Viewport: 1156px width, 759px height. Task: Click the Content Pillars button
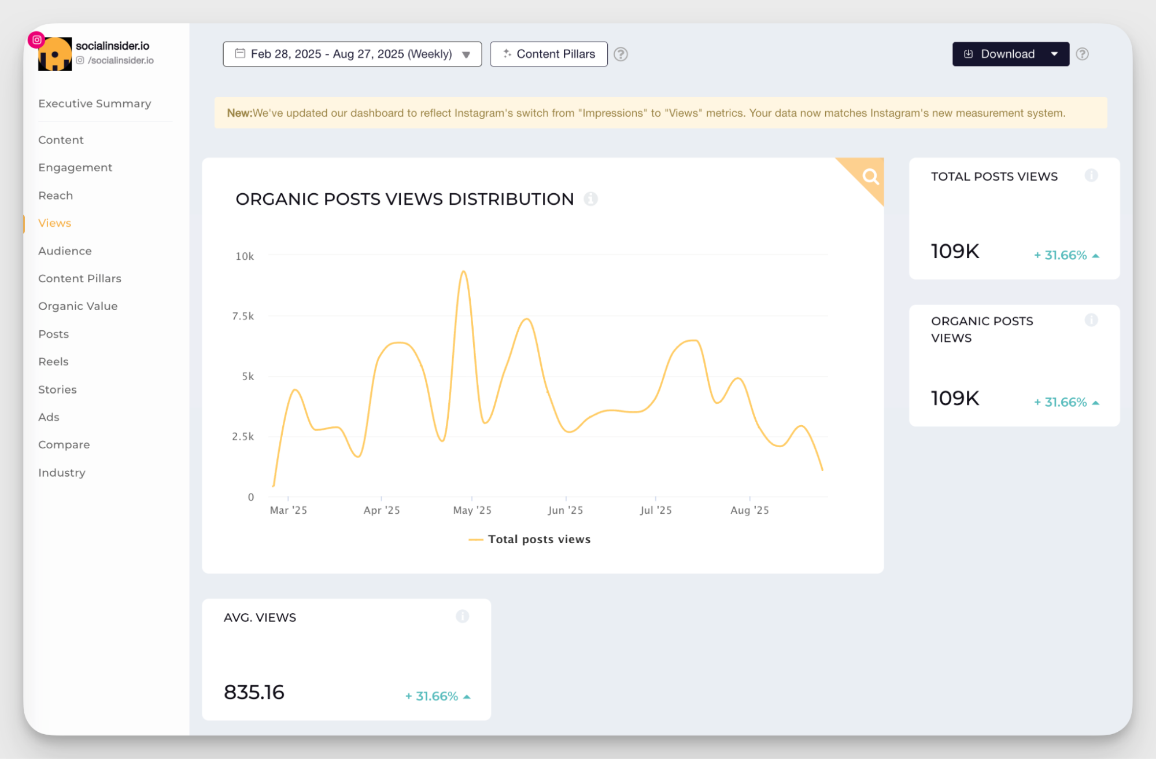[x=548, y=54]
